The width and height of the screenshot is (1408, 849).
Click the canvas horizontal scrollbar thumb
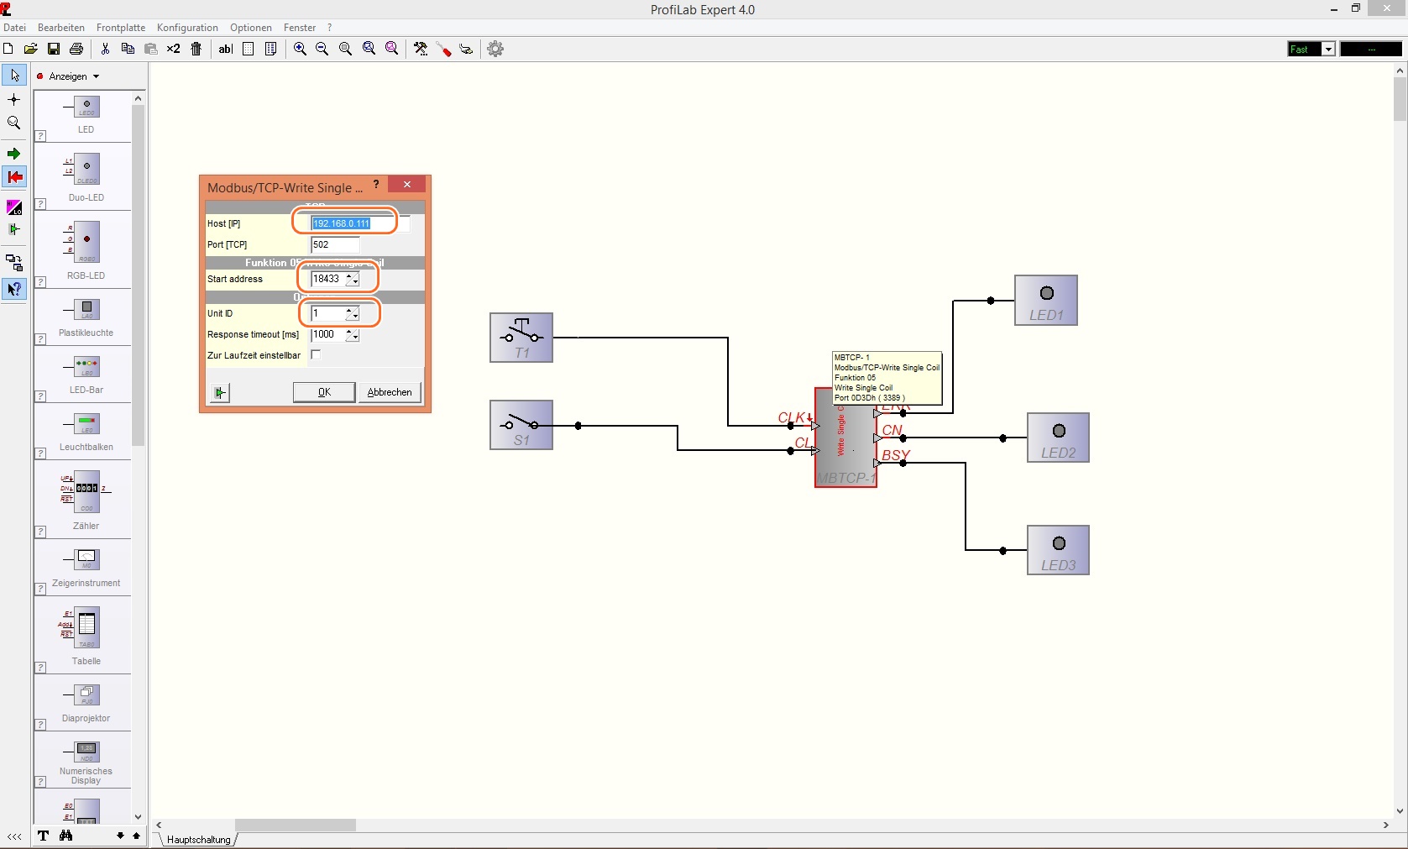296,825
